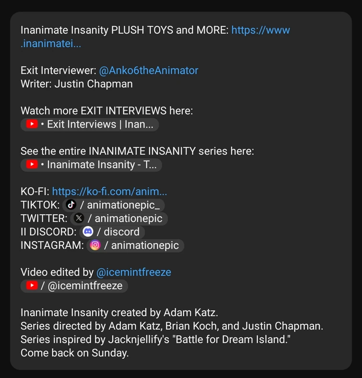Screen dimensions: 362x378
Task: Click the Discord logo icon
Action: (88, 232)
